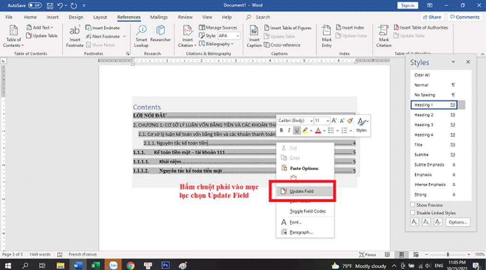Viewport: 486px width, 270px height.
Task: Expand Next Footnote dropdown arrow
Action: (x=124, y=36)
